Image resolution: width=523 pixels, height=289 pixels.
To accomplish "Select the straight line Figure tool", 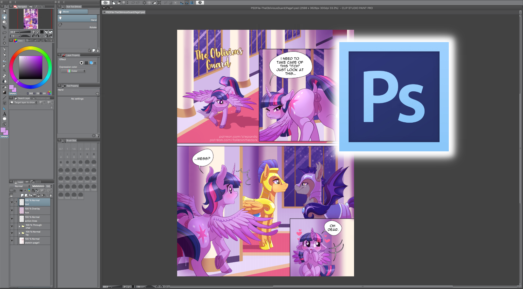I will click(4, 98).
